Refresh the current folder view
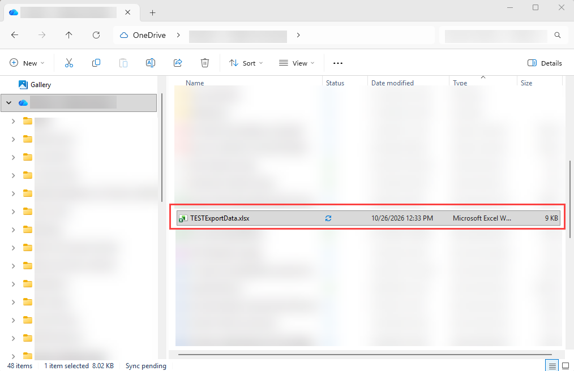 pos(96,35)
